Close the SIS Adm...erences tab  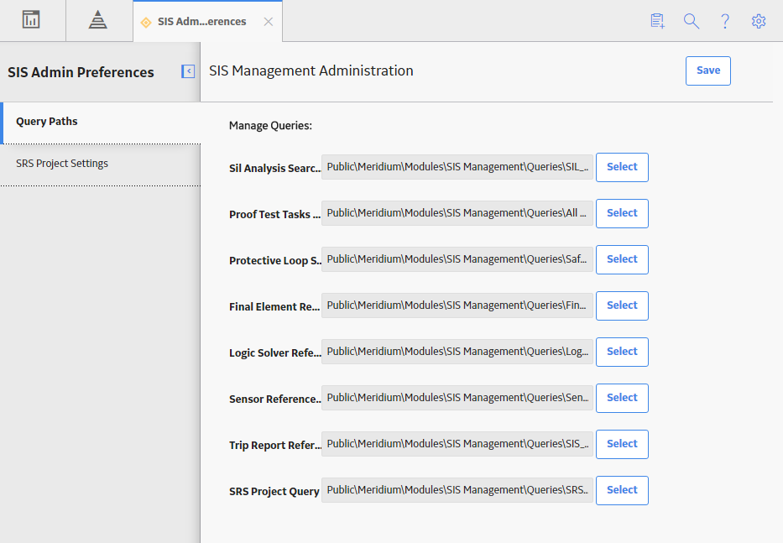[x=269, y=22]
